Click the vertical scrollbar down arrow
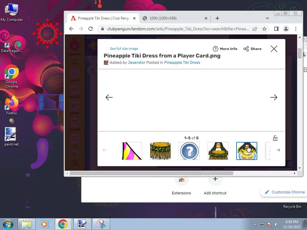This screenshot has width=307, height=230. coord(300,168)
